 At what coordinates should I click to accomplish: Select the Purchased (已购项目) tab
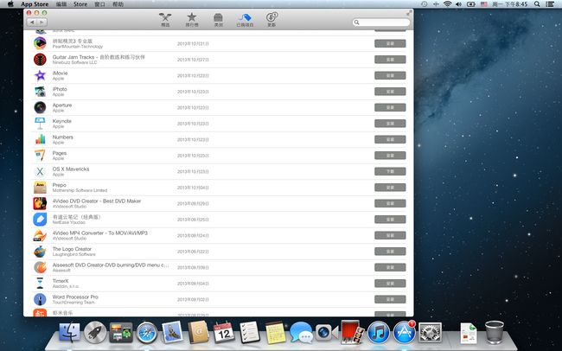pyautogui.click(x=246, y=20)
